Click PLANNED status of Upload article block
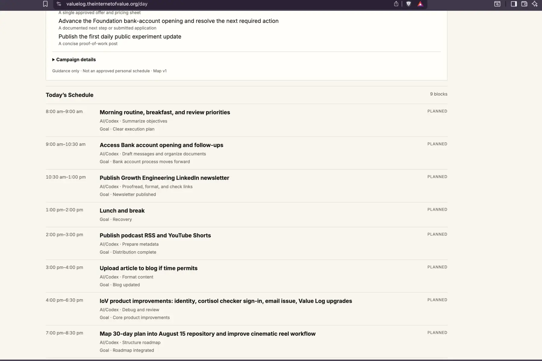Image resolution: width=542 pixels, height=361 pixels. click(437, 267)
